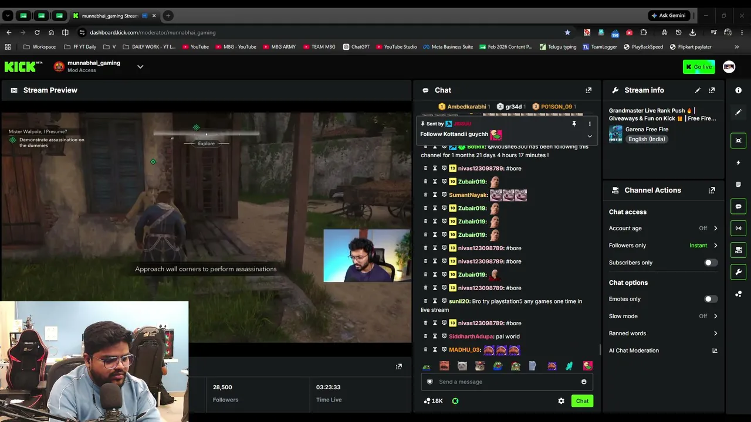The height and width of the screenshot is (422, 751).
Task: Open the Workspace bookmark folder
Action: [x=40, y=47]
